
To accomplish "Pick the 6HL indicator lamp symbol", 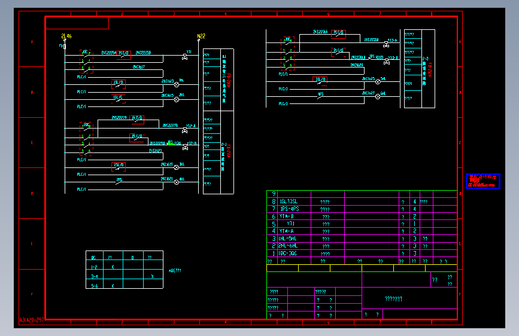I will [378, 97].
